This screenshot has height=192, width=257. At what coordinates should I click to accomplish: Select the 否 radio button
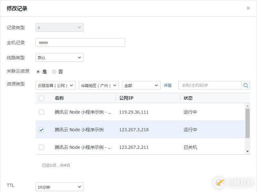[x=54, y=72]
